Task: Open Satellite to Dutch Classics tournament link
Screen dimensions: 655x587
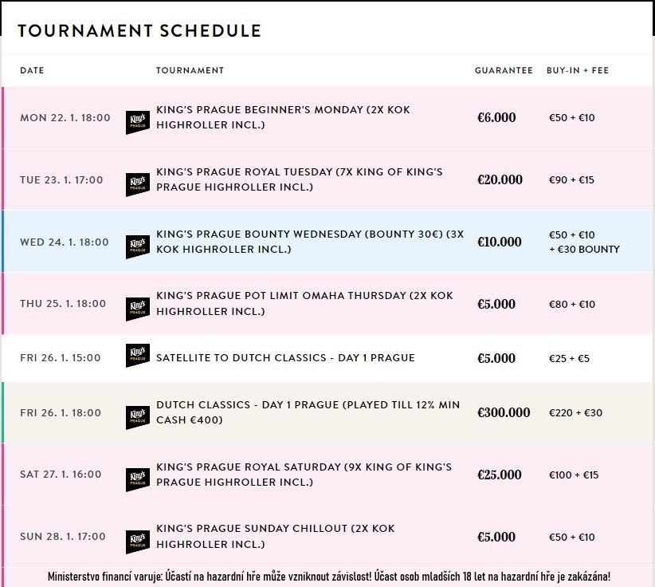Action: click(x=285, y=358)
